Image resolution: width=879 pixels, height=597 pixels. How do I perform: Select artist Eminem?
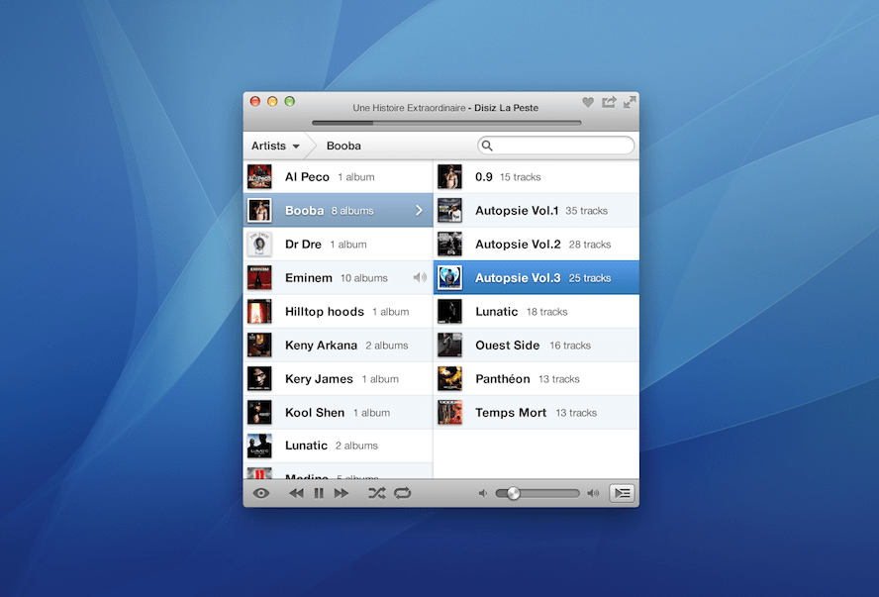338,278
